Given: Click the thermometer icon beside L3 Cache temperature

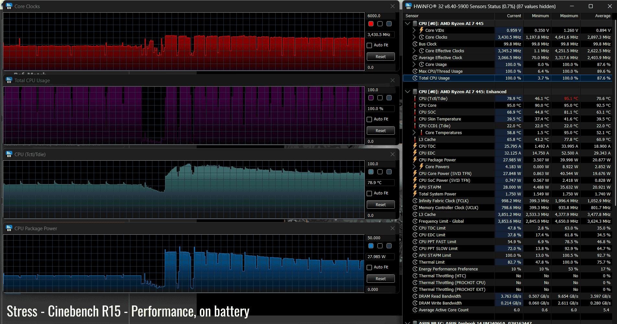Looking at the screenshot, I should pos(415,139).
